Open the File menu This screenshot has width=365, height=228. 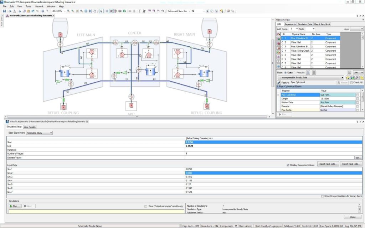(x=4, y=6)
